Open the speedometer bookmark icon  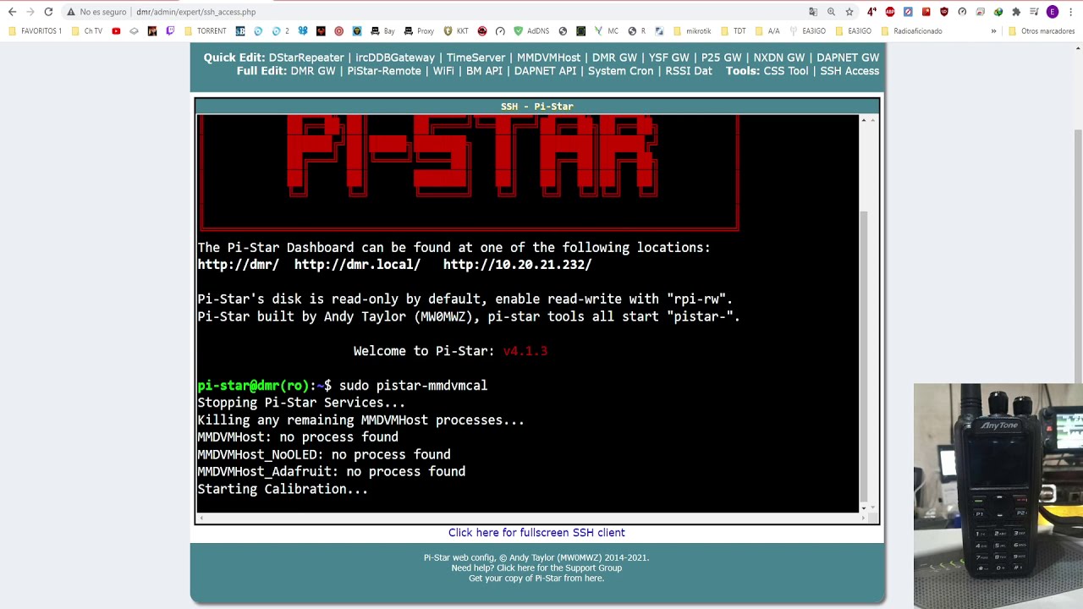[x=500, y=31]
